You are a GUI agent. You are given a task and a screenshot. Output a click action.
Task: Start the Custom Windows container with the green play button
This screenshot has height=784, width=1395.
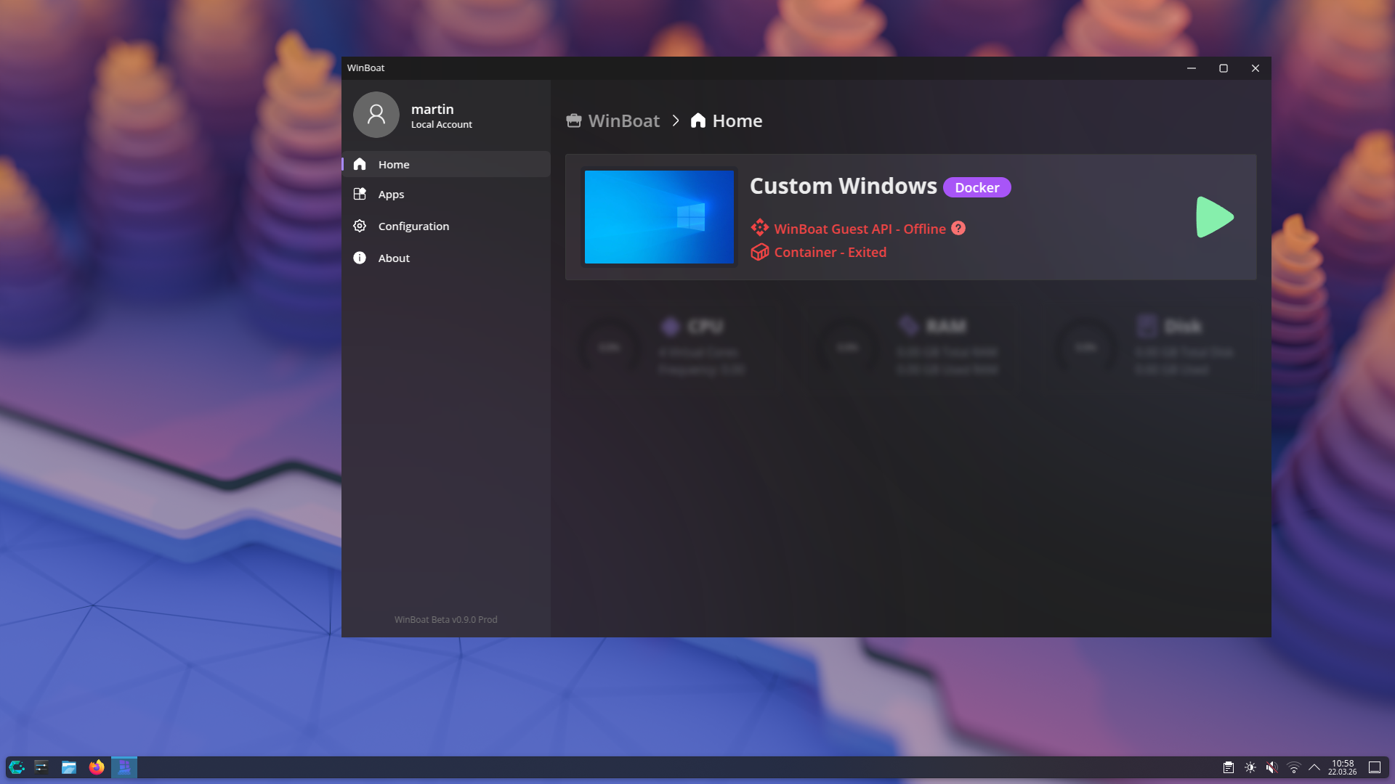point(1214,217)
